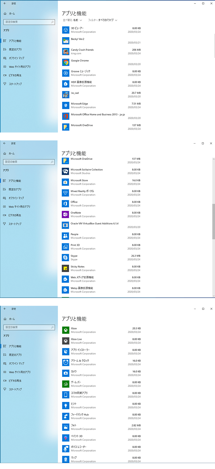Go to ホーム in the window listing Google Chrome

pyautogui.click(x=12, y=13)
